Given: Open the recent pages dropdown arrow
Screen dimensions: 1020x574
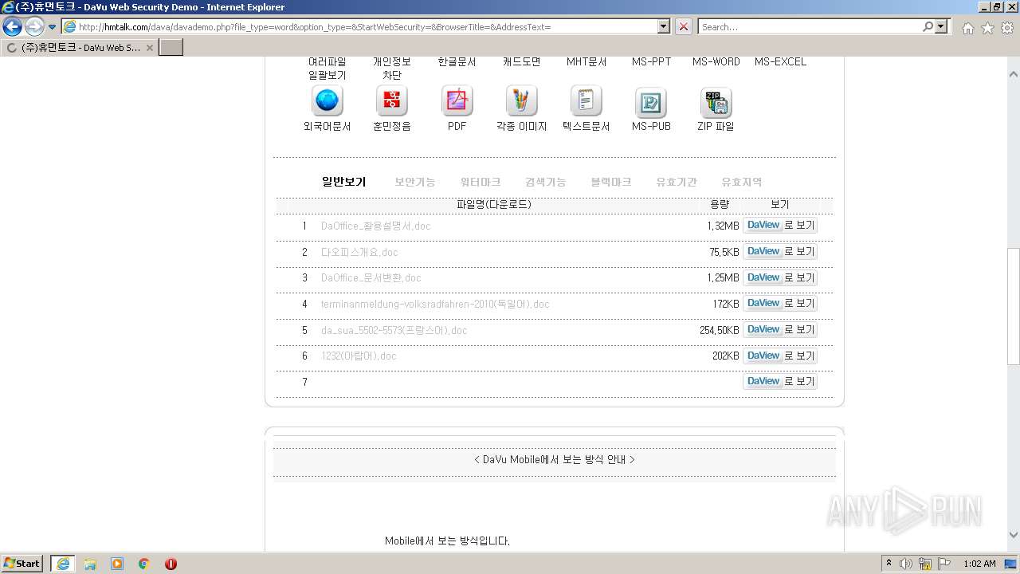Looking at the screenshot, I should coord(53,27).
